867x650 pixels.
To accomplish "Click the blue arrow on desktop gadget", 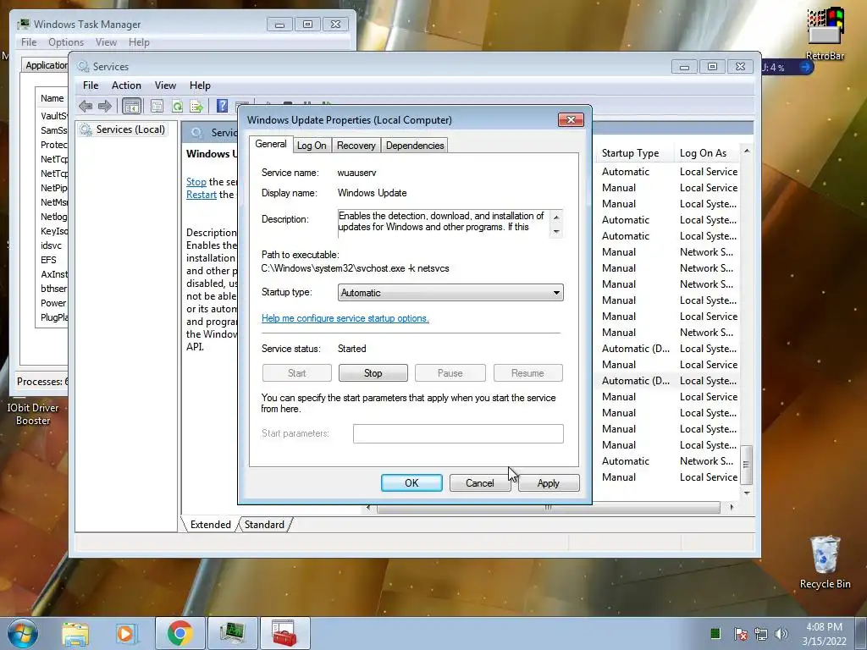I will pos(806,67).
